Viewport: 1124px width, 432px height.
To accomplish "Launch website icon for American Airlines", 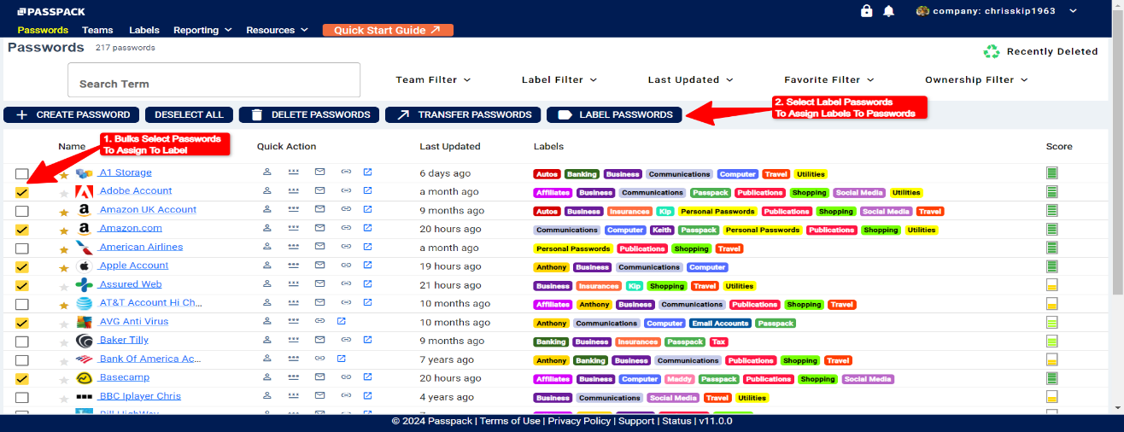I will coord(367,248).
